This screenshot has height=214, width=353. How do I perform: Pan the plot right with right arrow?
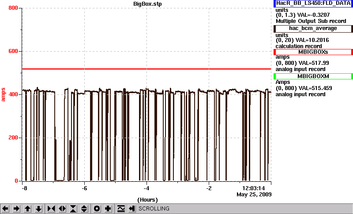16,209
